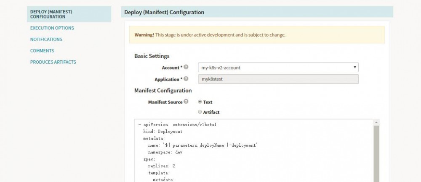Click Manifest Source help question icon

point(186,102)
